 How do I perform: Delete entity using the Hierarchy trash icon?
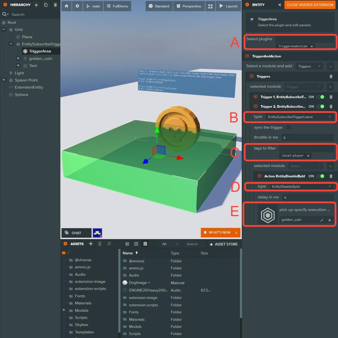55,5
